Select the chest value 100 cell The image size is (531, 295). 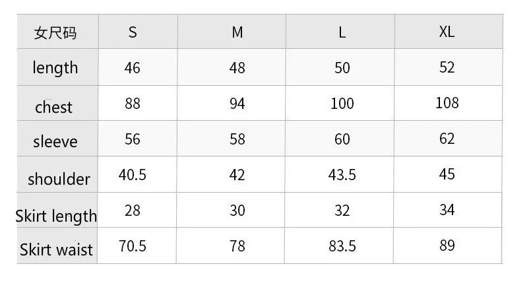340,104
